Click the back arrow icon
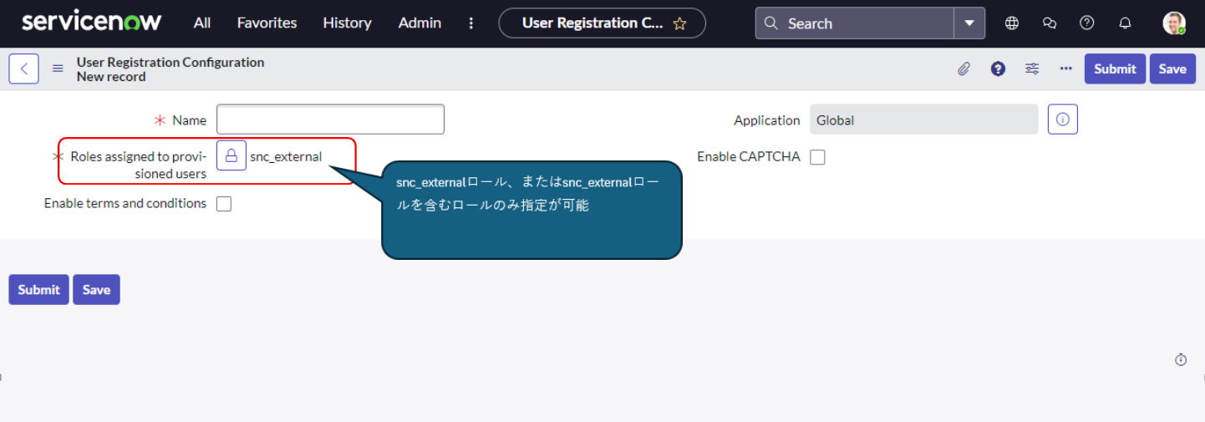1205x422 pixels. (24, 69)
